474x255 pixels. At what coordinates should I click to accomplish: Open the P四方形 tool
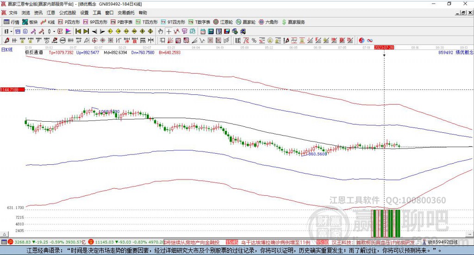[x=69, y=22]
